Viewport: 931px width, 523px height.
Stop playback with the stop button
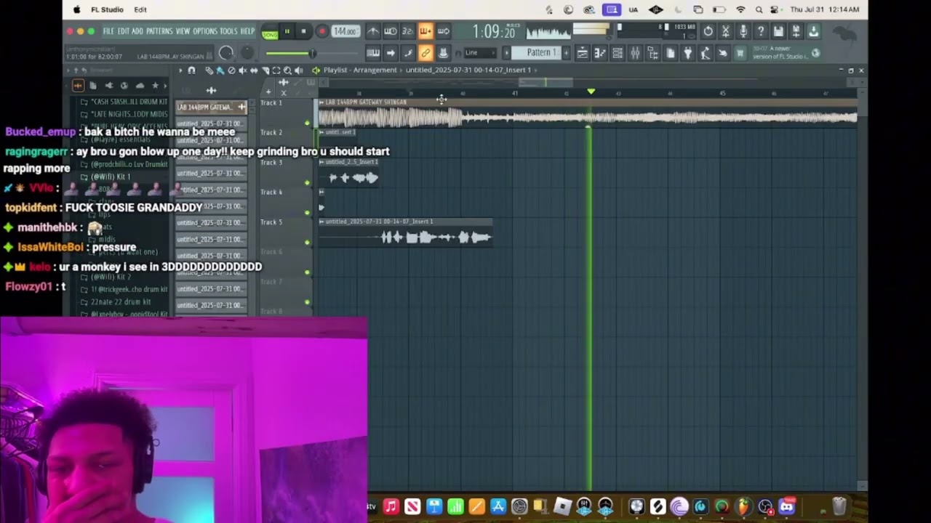coord(304,31)
